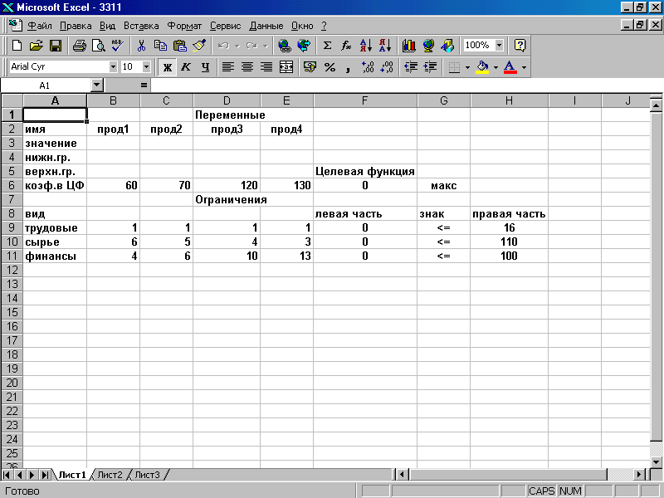Open the borders dropdown arrow
The image size is (664, 498).
[467, 67]
